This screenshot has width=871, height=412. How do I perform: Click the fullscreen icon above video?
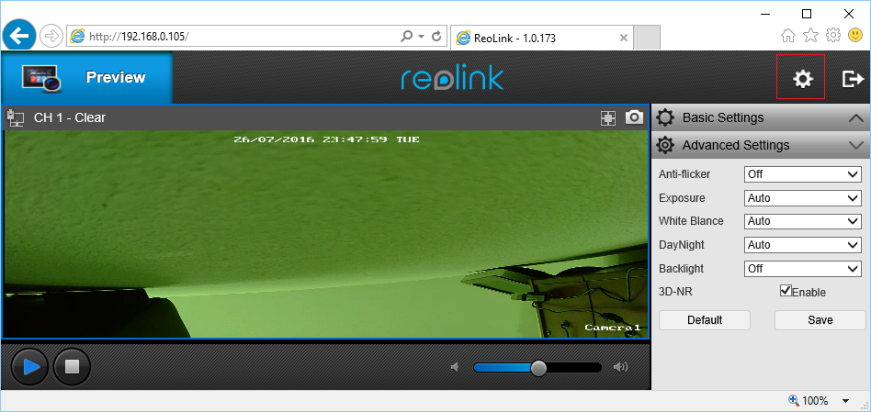tap(607, 117)
